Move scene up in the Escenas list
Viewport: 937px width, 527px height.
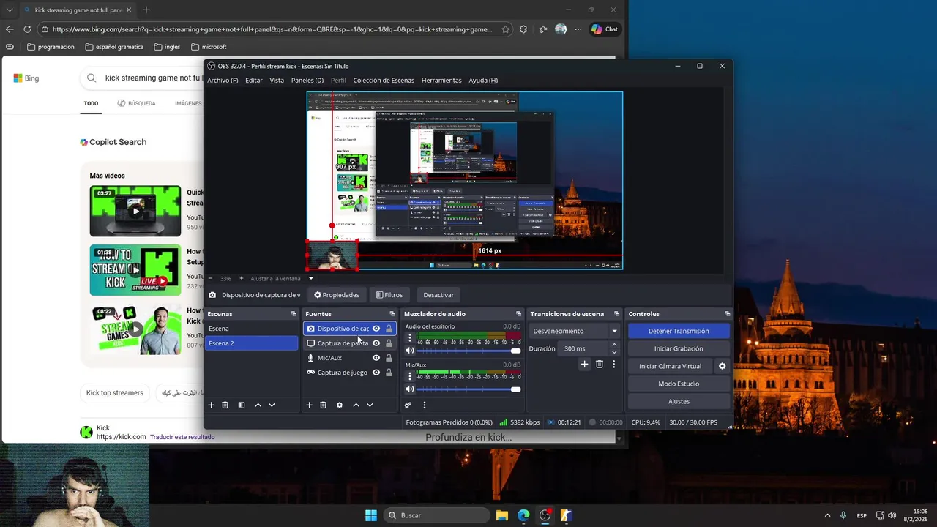tap(258, 405)
